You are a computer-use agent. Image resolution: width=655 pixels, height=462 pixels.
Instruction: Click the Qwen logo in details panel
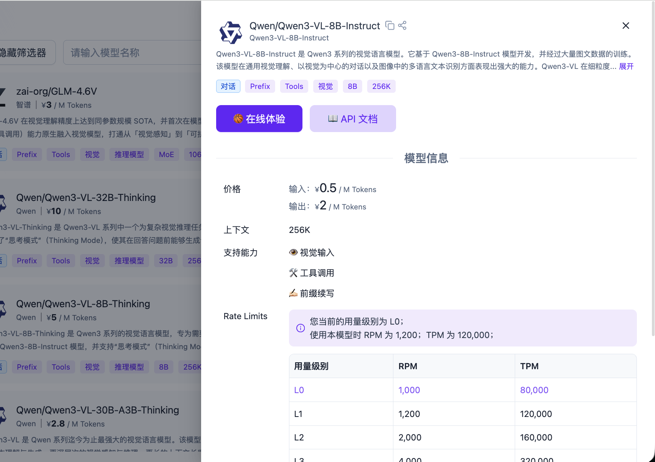tap(230, 32)
